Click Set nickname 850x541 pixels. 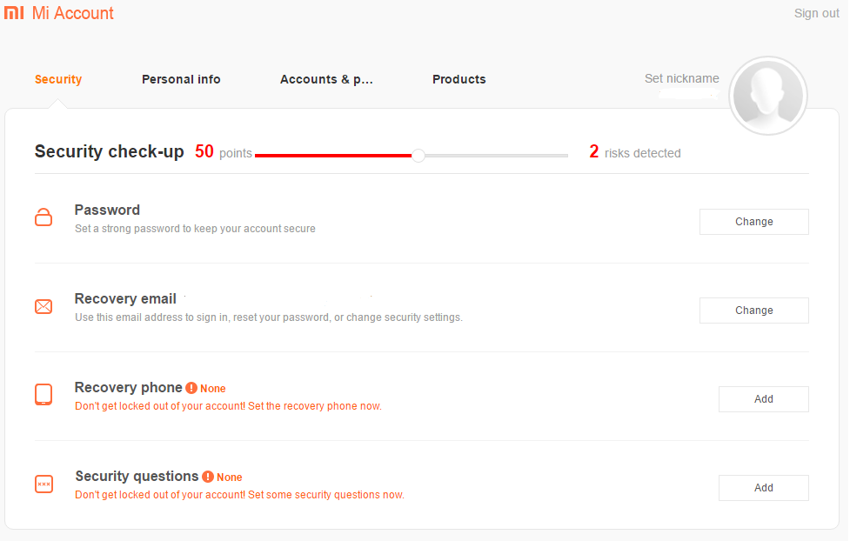[682, 78]
